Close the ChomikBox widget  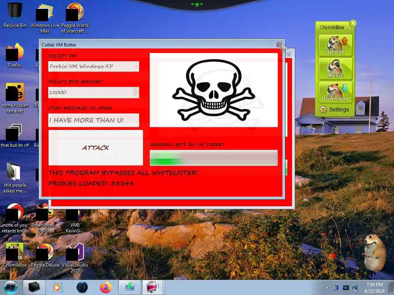click(x=353, y=23)
